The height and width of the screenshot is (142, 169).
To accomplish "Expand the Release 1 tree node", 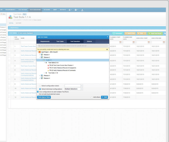I will (x=40, y=55).
